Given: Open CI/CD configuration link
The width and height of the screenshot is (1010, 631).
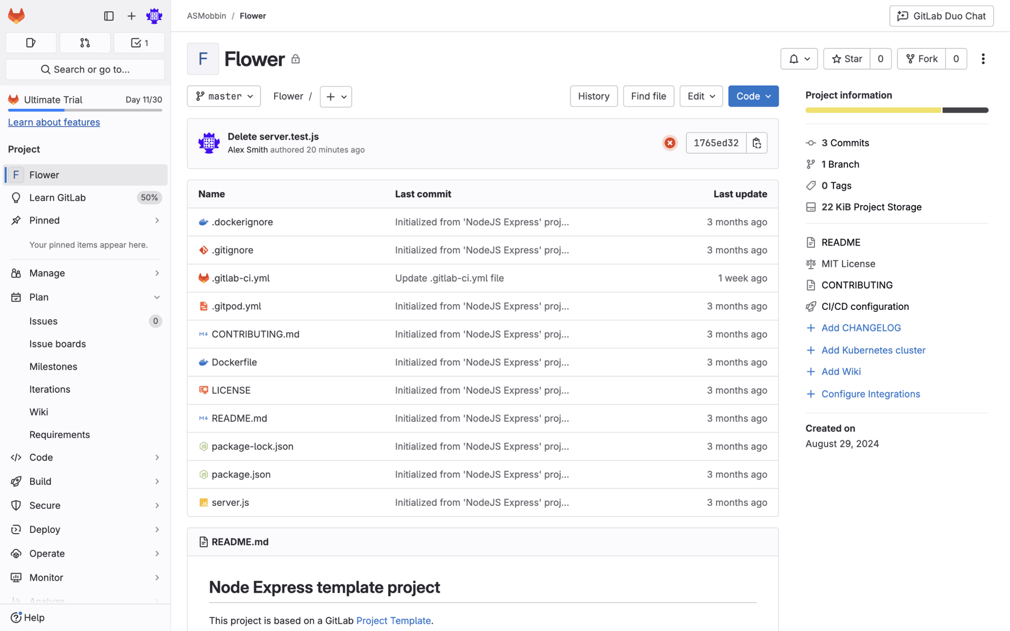Looking at the screenshot, I should pyautogui.click(x=865, y=307).
